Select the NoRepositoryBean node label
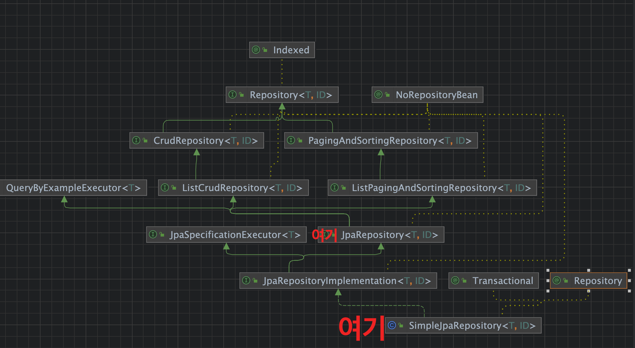Viewport: 635px width, 348px height. click(436, 95)
